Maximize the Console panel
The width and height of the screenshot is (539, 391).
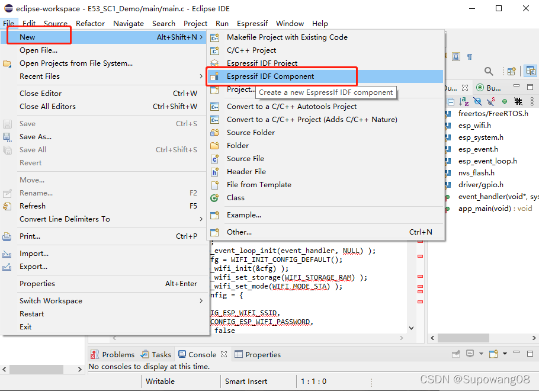[x=530, y=354]
